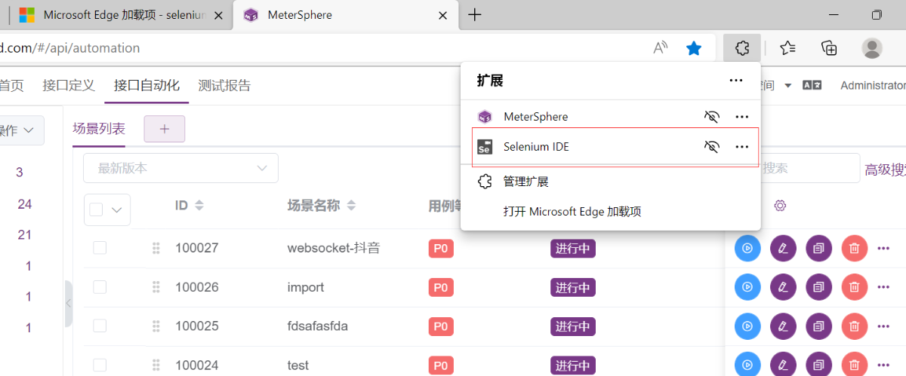Click the P0 tag in the test row

point(441,365)
